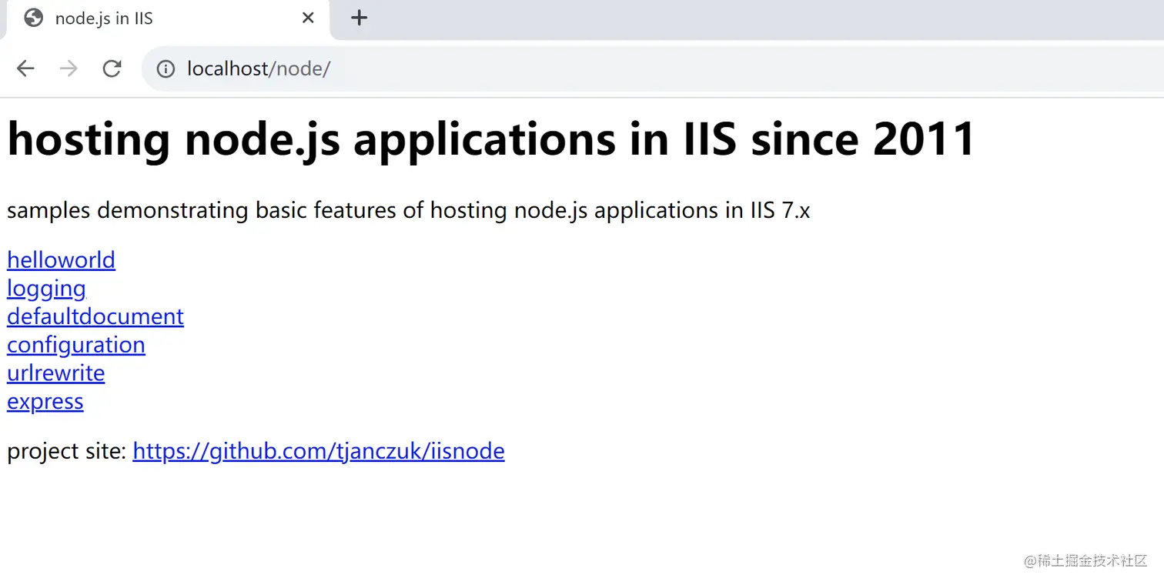Open the configuration sample link

tap(76, 345)
